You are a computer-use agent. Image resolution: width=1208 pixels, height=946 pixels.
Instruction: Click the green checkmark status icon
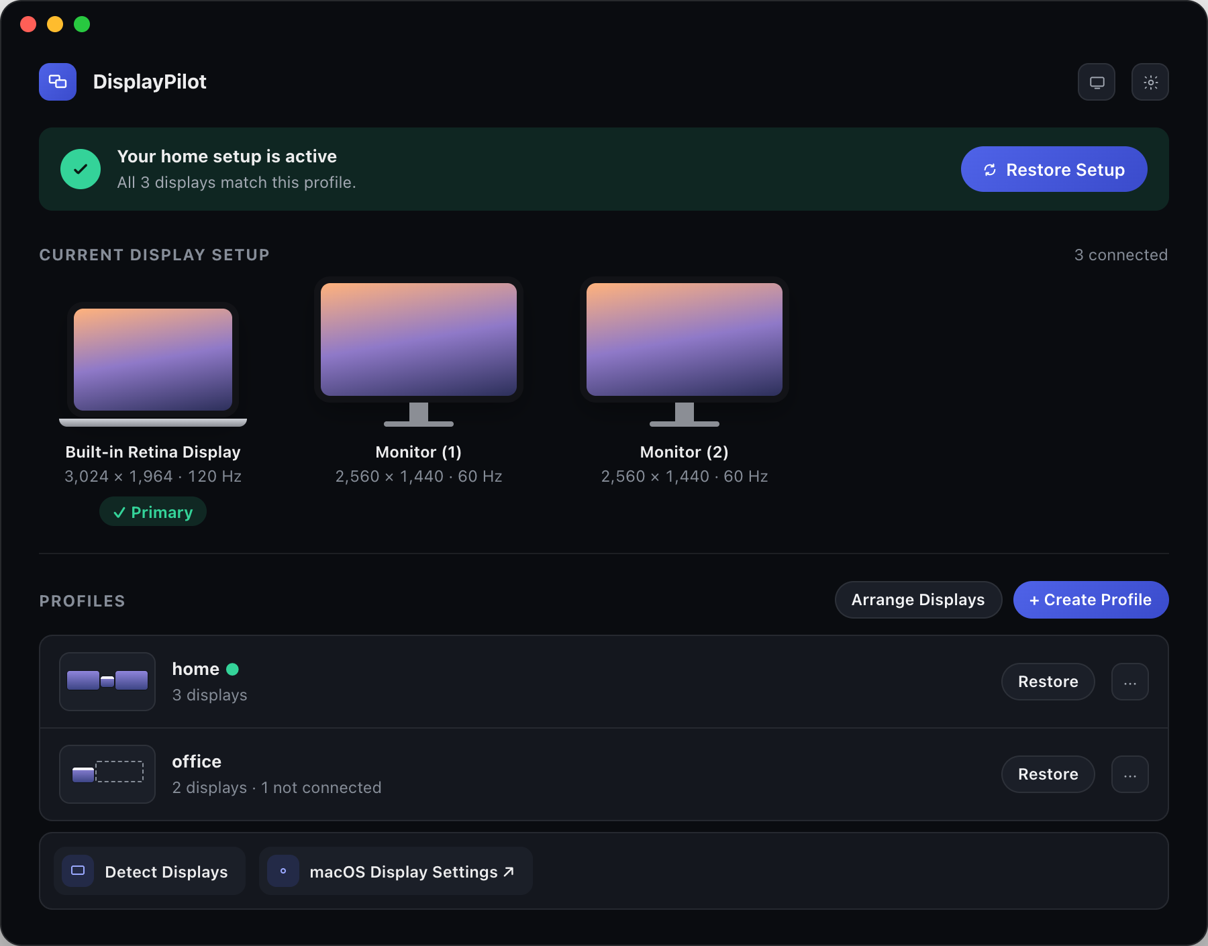[x=81, y=169]
